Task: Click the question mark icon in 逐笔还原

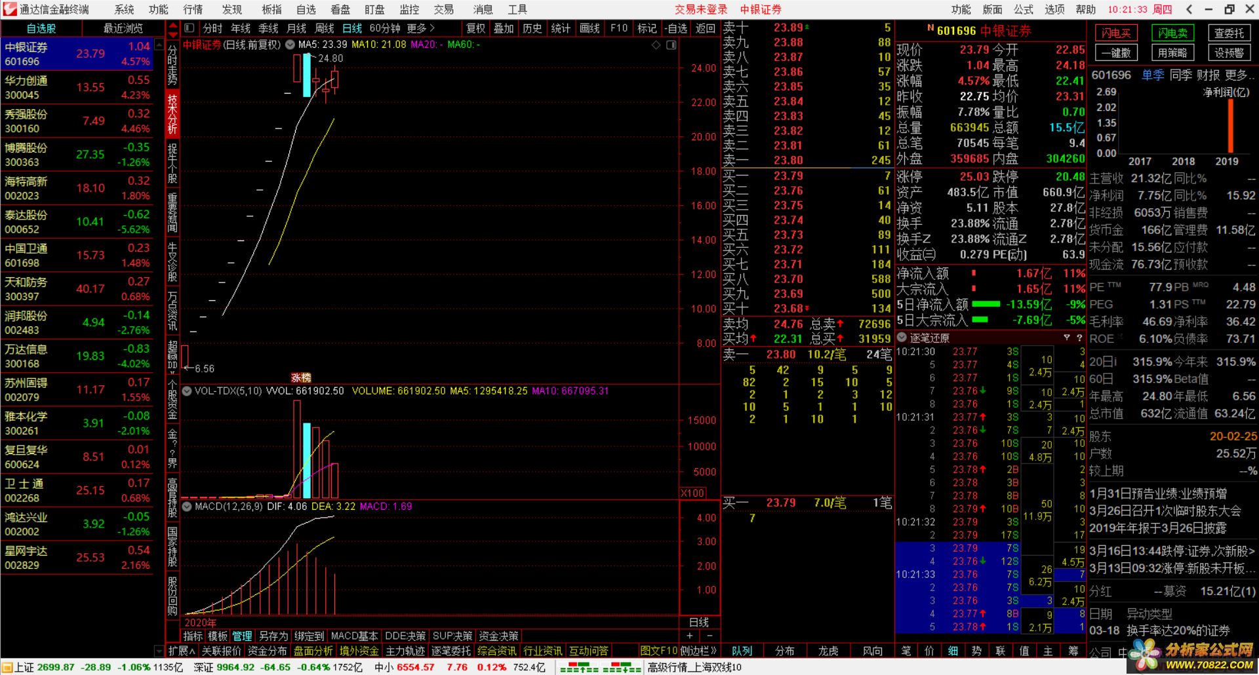Action: point(1079,337)
